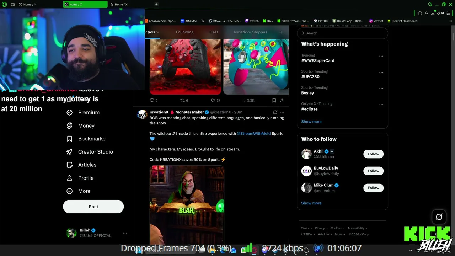This screenshot has height=256, width=455.
Task: Open the Opera easy setup menu icon
Action: [448, 13]
